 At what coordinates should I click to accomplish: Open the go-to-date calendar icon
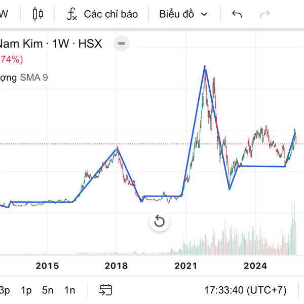[x=105, y=290]
